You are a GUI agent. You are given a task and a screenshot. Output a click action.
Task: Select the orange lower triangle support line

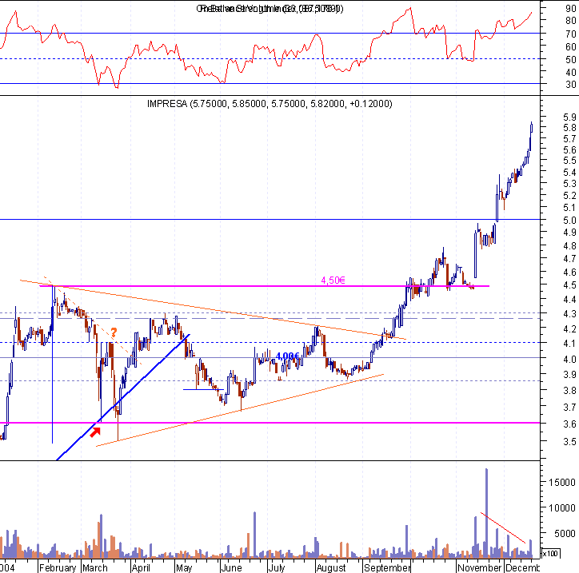[x=240, y=410]
